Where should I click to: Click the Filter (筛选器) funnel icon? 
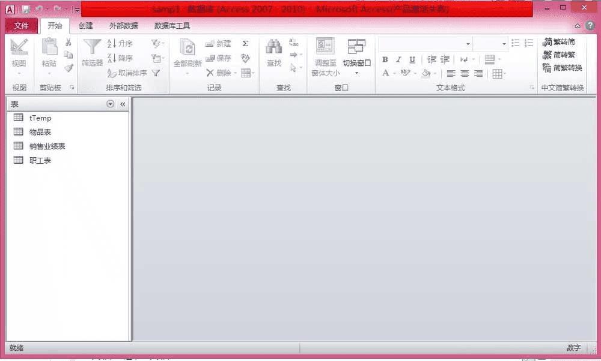93,47
